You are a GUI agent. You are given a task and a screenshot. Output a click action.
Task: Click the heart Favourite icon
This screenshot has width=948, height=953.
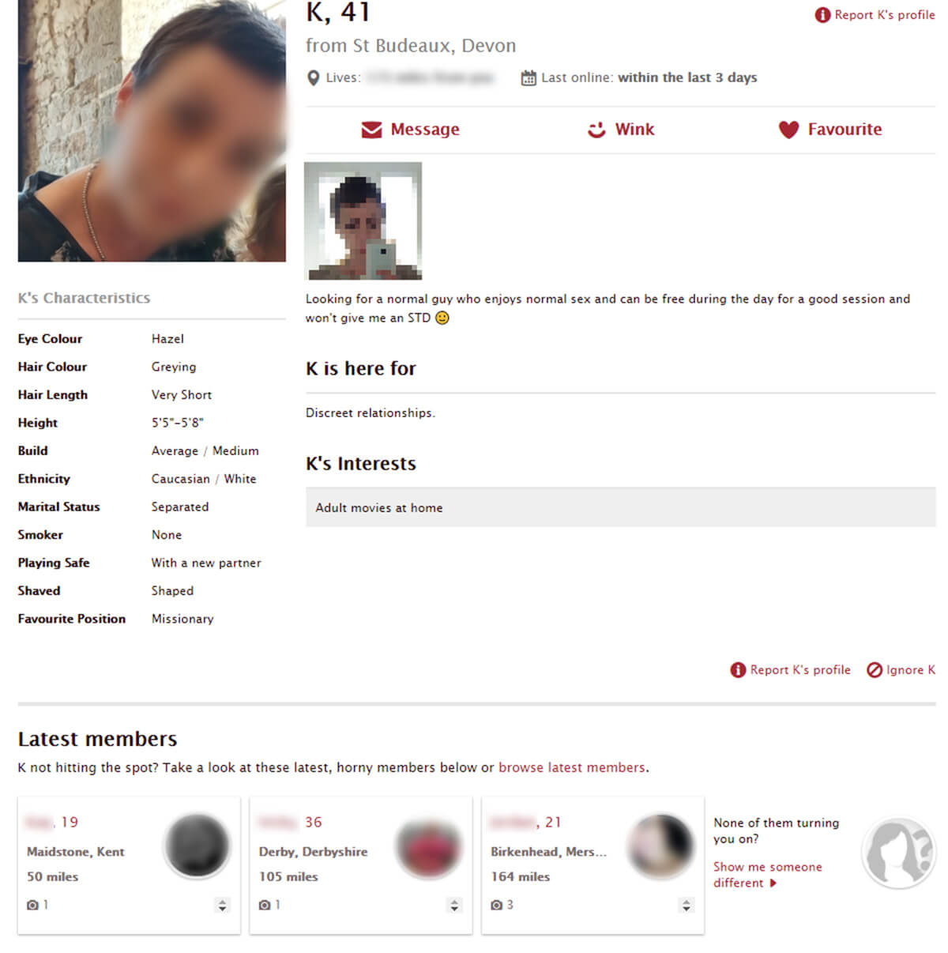click(788, 130)
